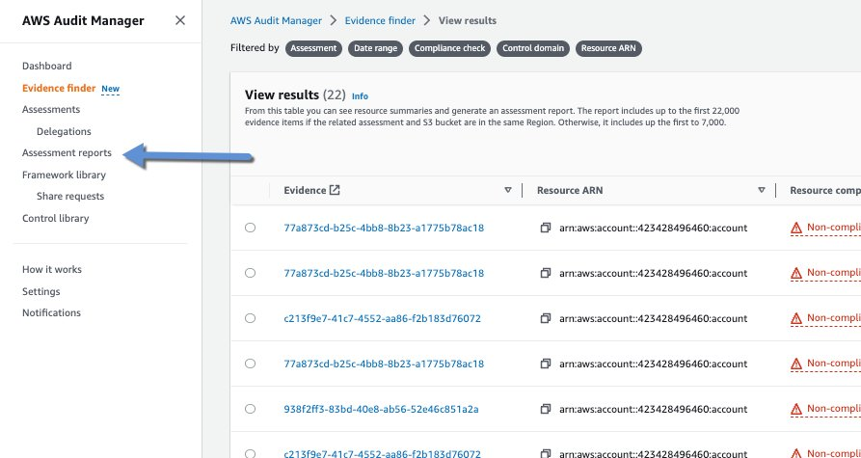This screenshot has height=458, width=861.
Task: Close the AWS Audit Manager sidebar
Action: [x=180, y=20]
